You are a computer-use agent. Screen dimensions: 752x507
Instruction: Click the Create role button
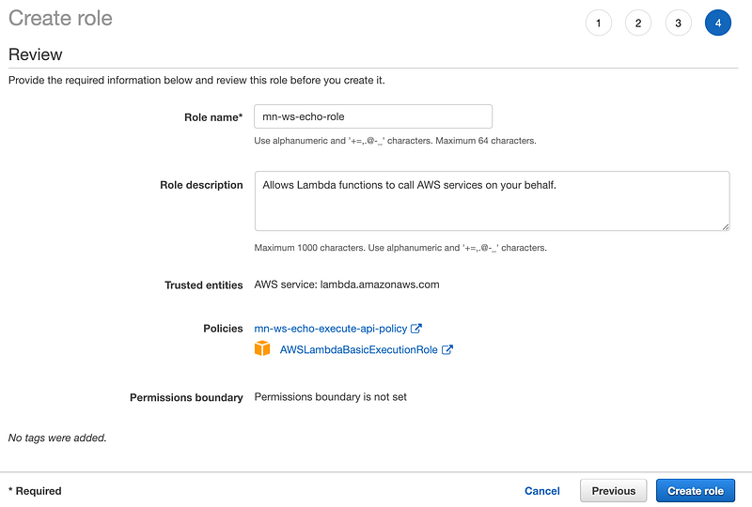point(696,491)
